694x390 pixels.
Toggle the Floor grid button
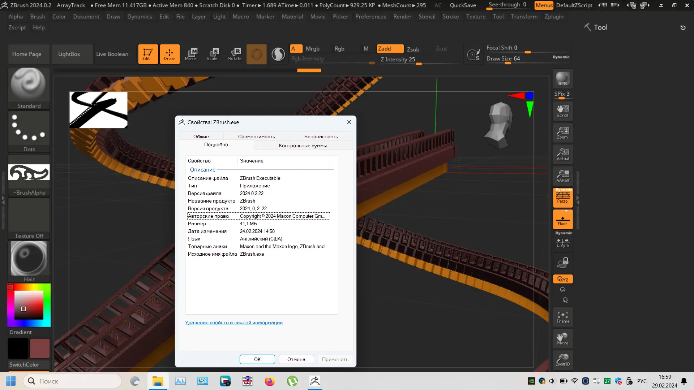click(x=562, y=219)
